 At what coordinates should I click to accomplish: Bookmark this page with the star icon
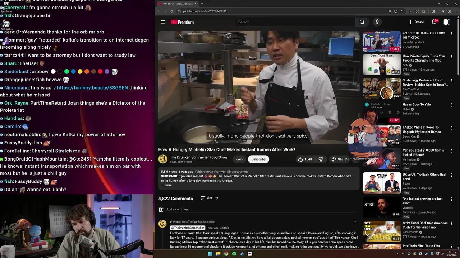(x=401, y=11)
